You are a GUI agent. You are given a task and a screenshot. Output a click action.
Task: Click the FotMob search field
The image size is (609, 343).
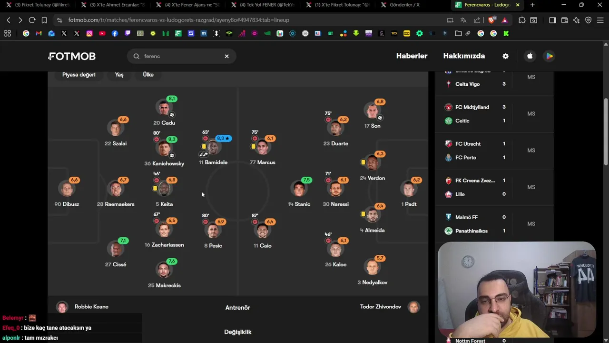(182, 56)
